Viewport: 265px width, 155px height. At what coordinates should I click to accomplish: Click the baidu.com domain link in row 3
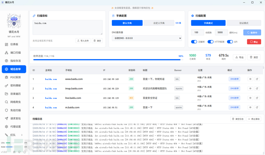51,98
